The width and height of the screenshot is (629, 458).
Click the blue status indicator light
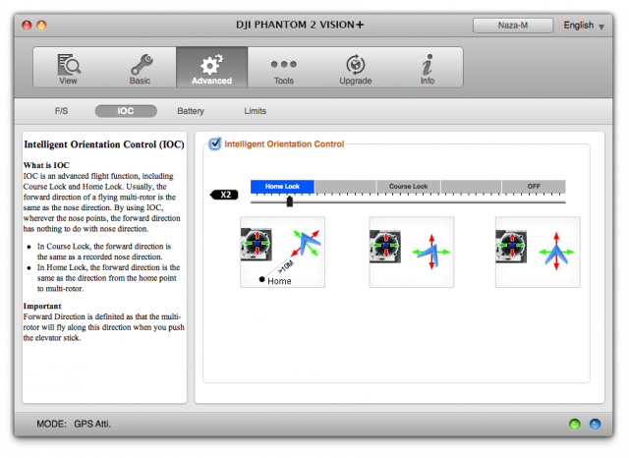(595, 424)
